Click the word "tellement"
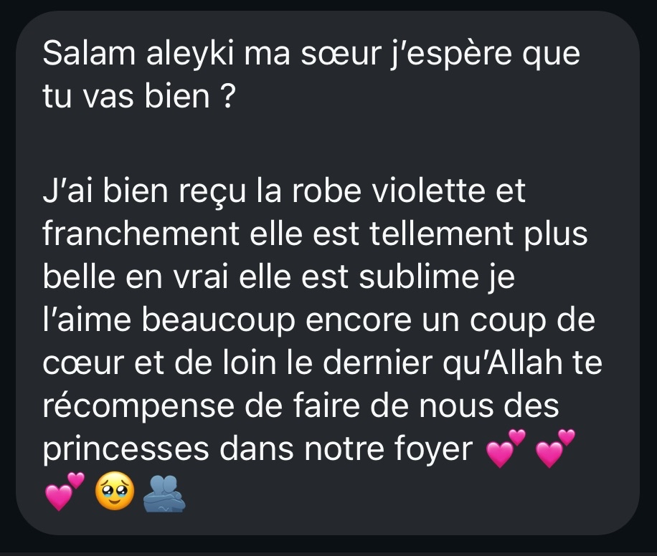Viewport: 657px width, 556px height. pos(441,234)
